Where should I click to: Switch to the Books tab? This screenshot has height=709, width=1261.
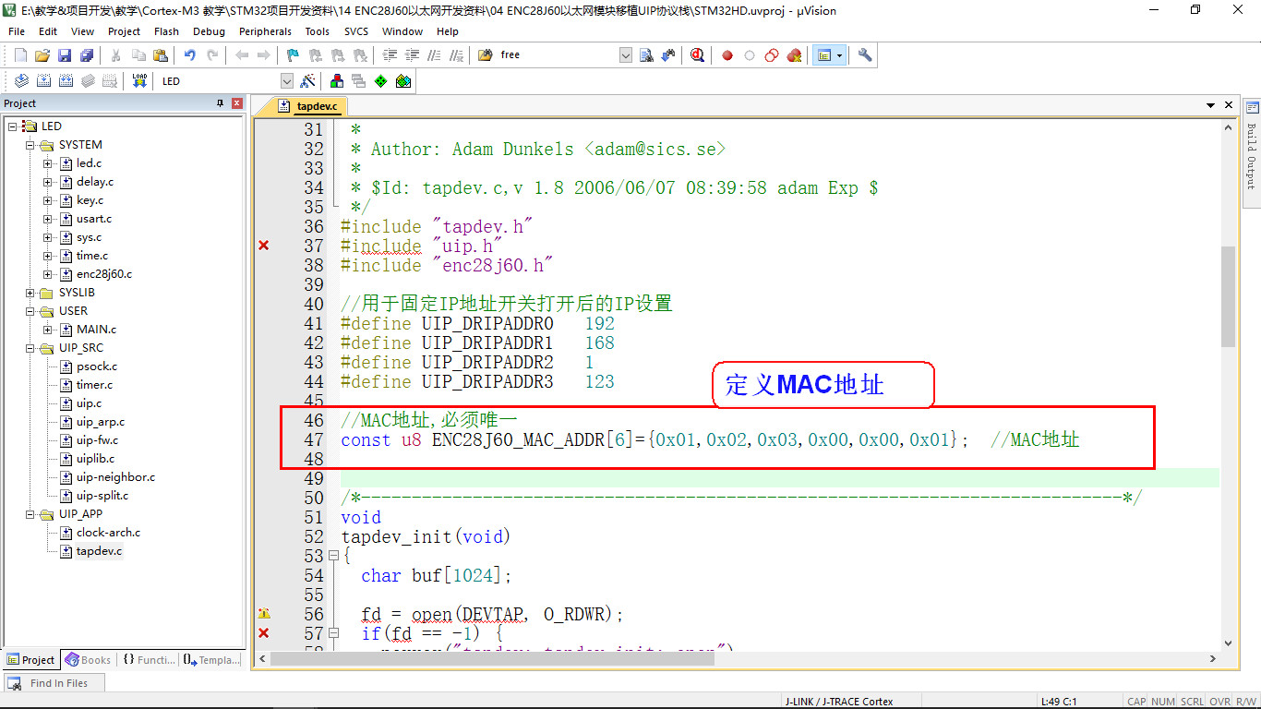[89, 660]
